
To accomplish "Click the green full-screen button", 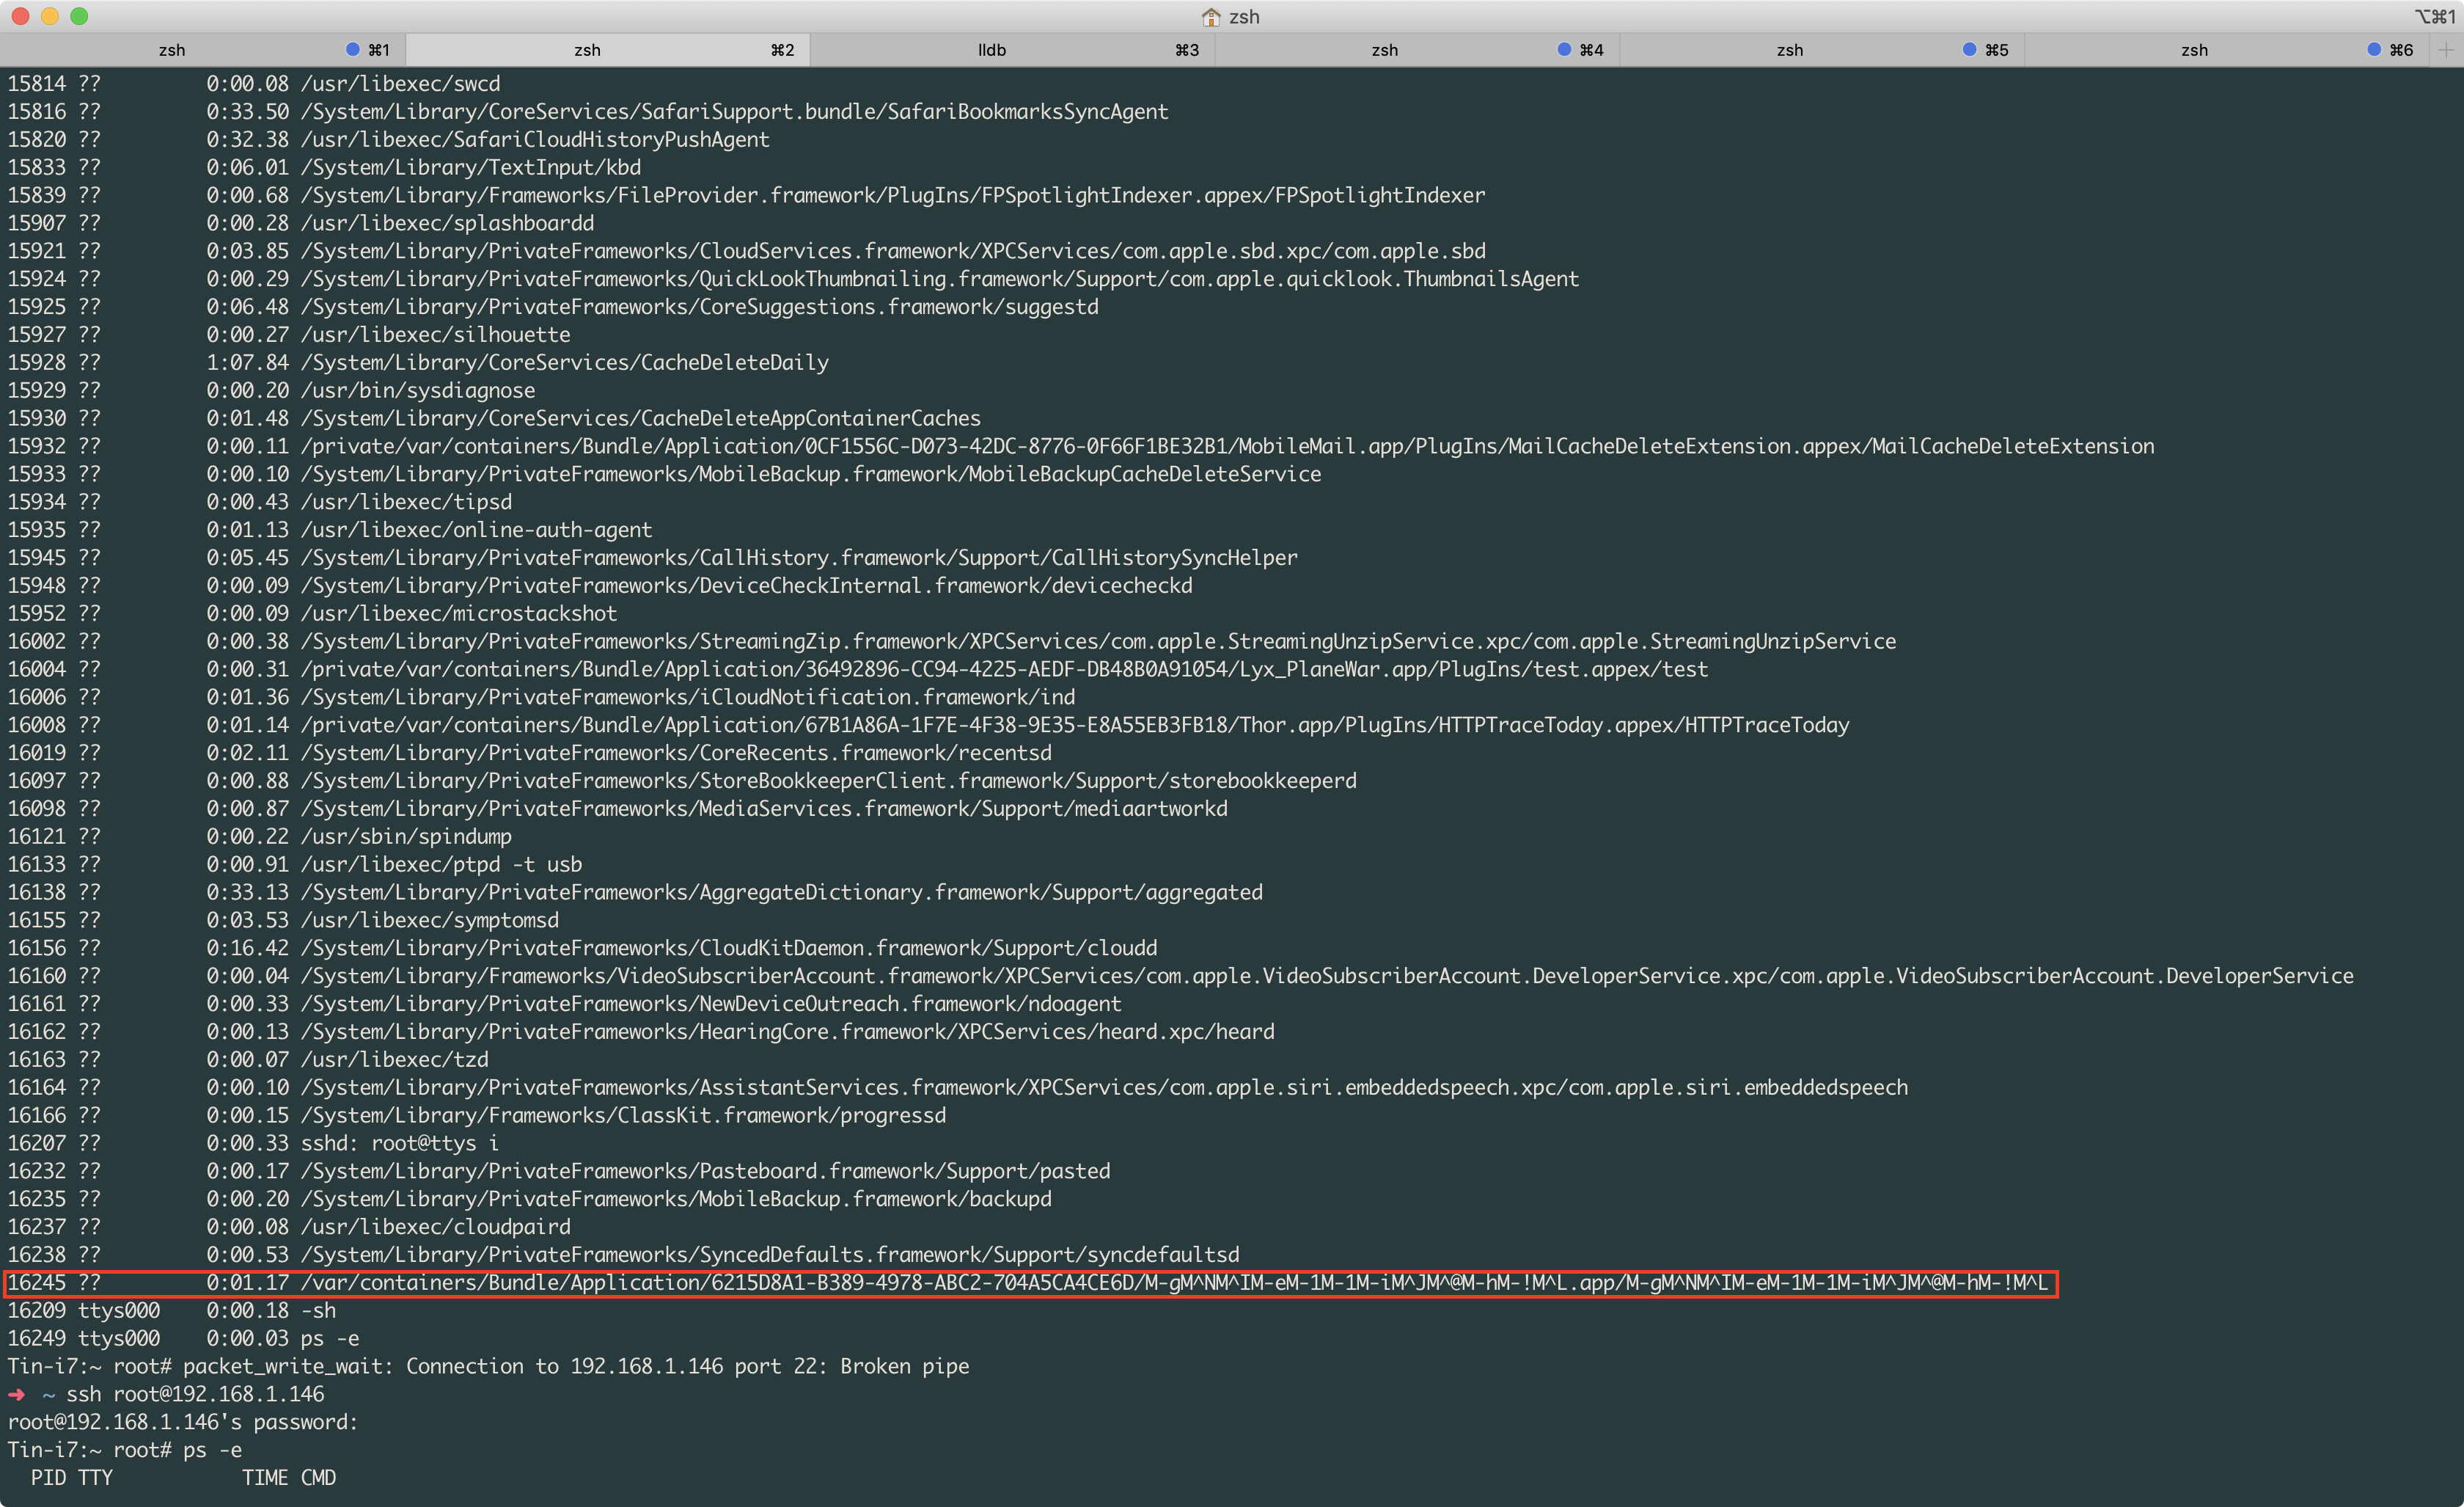I will click(x=80, y=16).
